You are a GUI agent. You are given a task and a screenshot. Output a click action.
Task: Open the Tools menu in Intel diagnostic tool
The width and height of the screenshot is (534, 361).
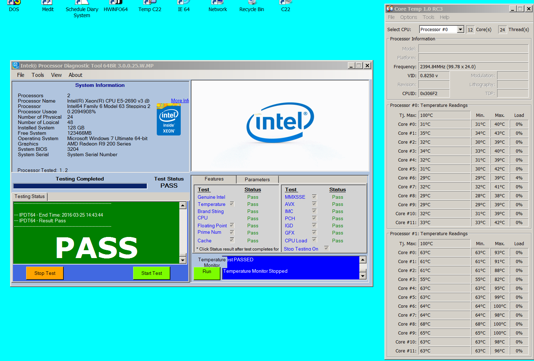[38, 75]
